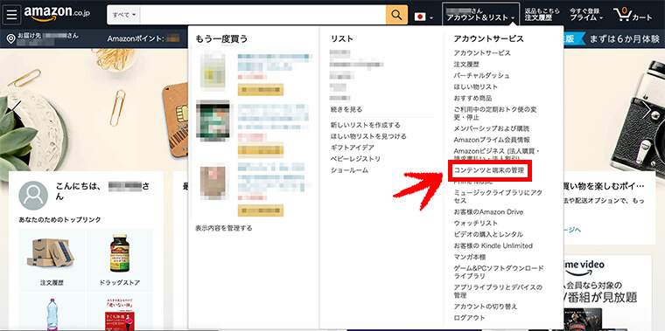Click the location pin next to お届け先
This screenshot has height=331, width=665.
pos(11,39)
